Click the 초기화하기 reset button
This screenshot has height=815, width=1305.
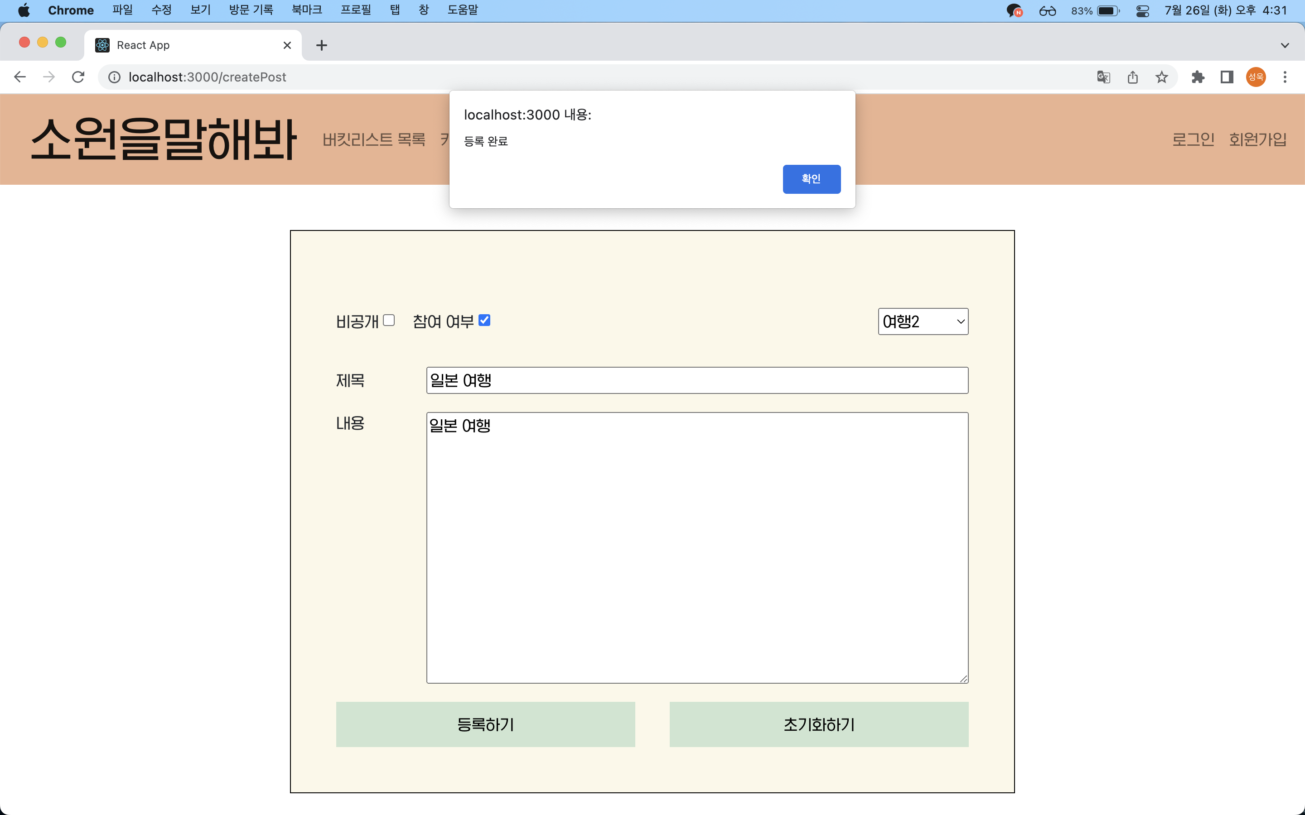(819, 724)
